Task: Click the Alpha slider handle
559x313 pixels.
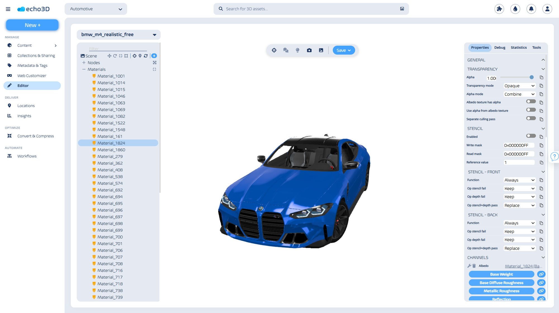Action: point(532,77)
